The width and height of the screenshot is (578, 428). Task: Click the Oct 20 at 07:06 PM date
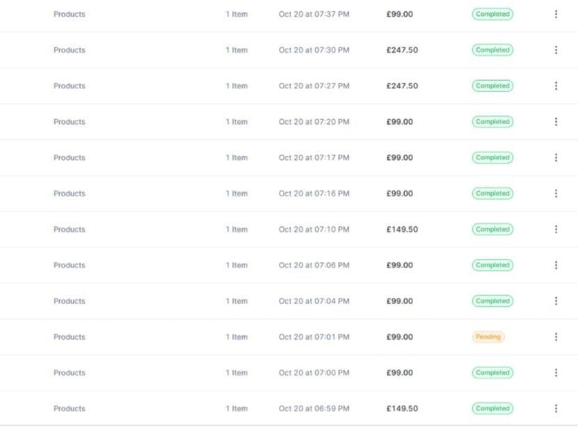coord(314,265)
